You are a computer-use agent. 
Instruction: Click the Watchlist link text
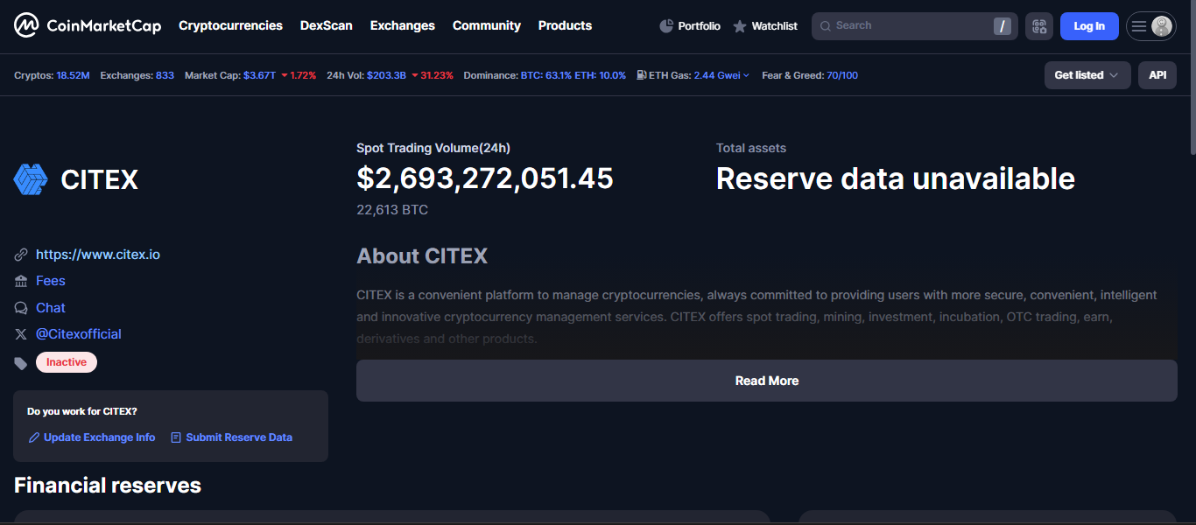coord(775,26)
